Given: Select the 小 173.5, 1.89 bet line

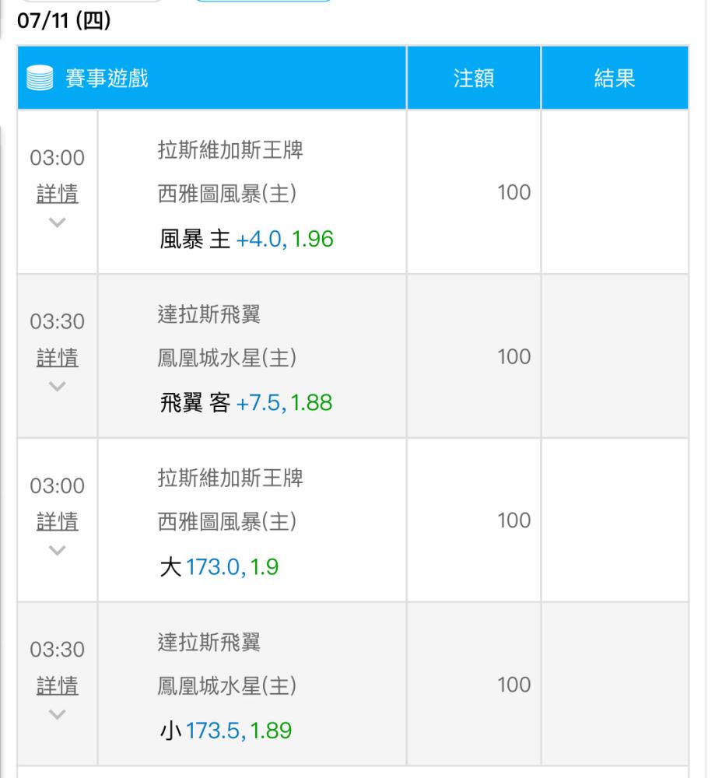Looking at the screenshot, I should click(226, 731).
